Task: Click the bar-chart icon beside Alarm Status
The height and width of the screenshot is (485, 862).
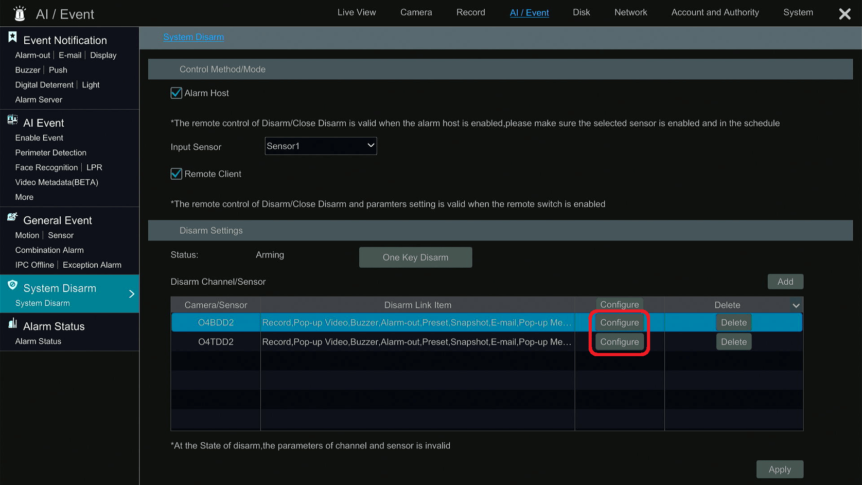Action: pos(13,323)
